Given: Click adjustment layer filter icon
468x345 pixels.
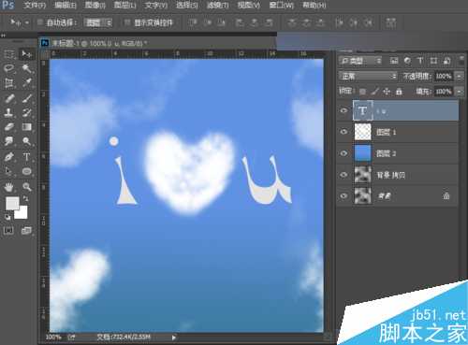Looking at the screenshot, I should click(407, 61).
